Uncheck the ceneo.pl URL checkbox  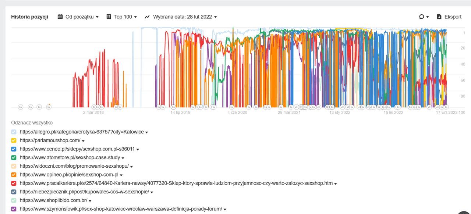point(14,149)
